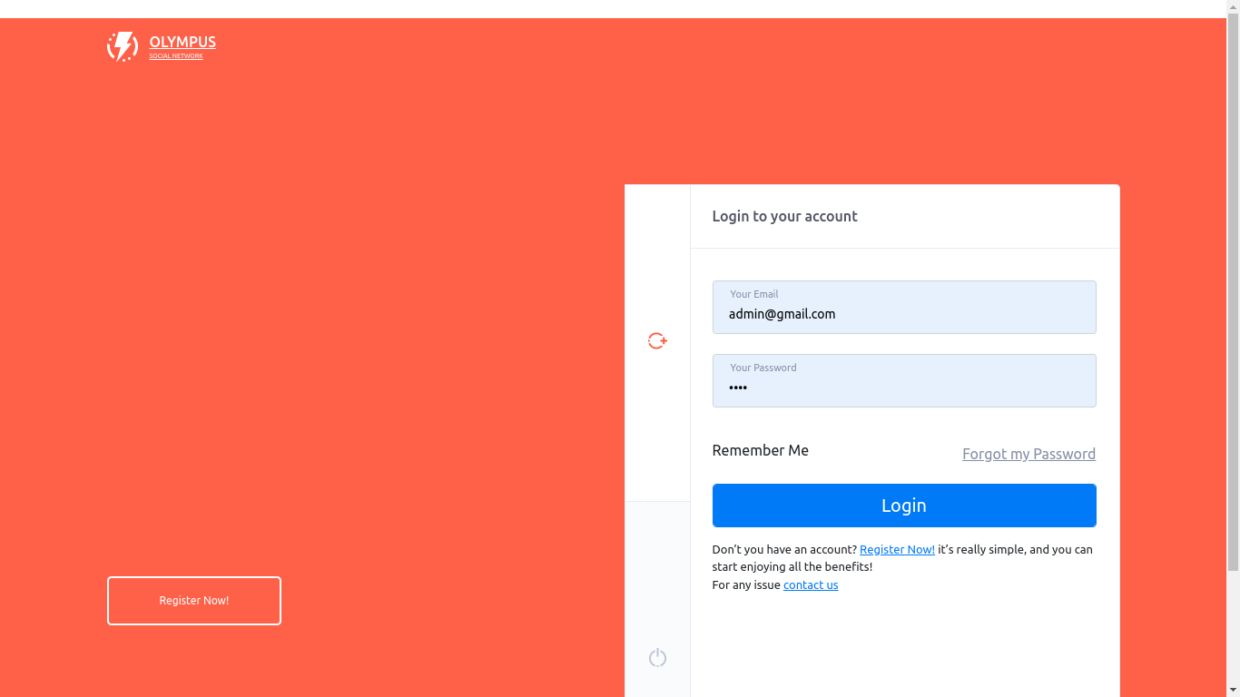Click the Login to your account heading
Screen dimensions: 1240x697
point(784,216)
